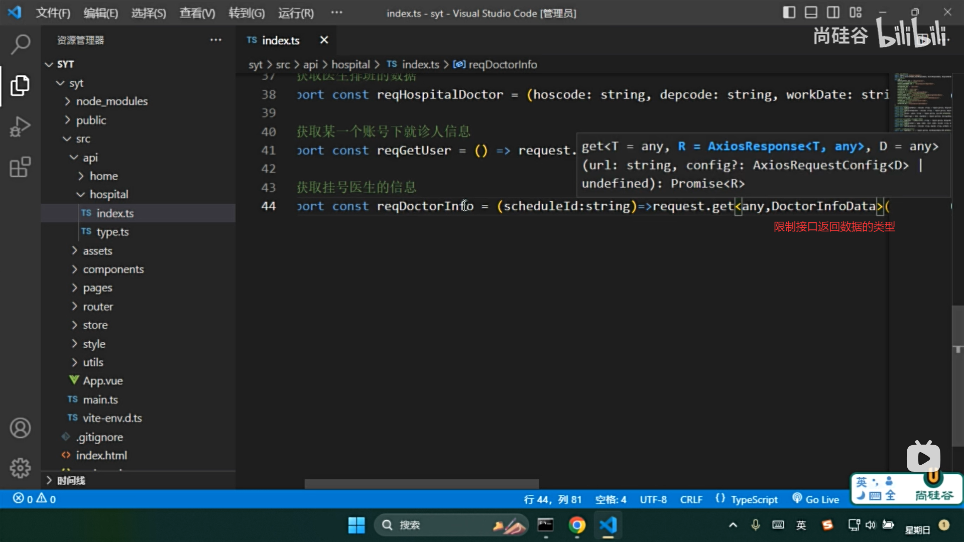The image size is (964, 542).
Task: Toggle the primary sidebar layout icon
Action: (x=789, y=13)
